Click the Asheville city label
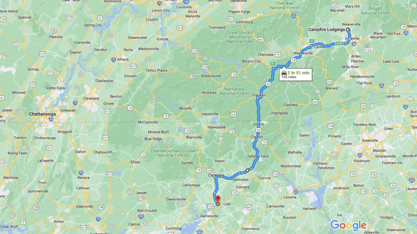Image resolution: width=417 pixels, height=234 pixels. coord(352,38)
